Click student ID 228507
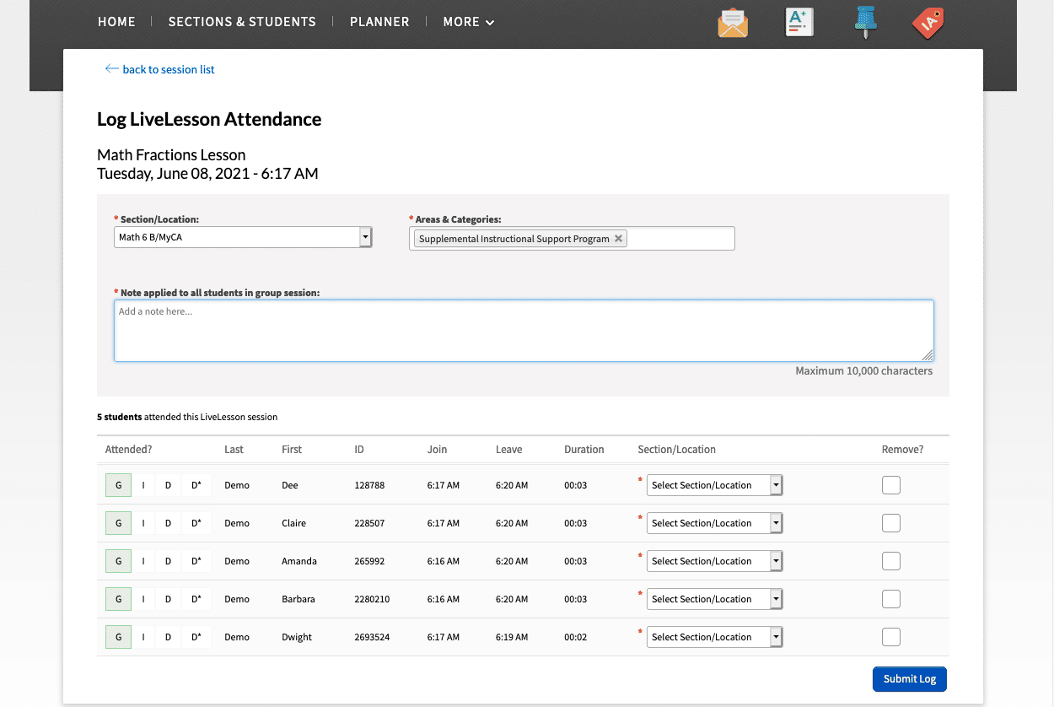Screen dimensions: 1054x707 click(369, 523)
